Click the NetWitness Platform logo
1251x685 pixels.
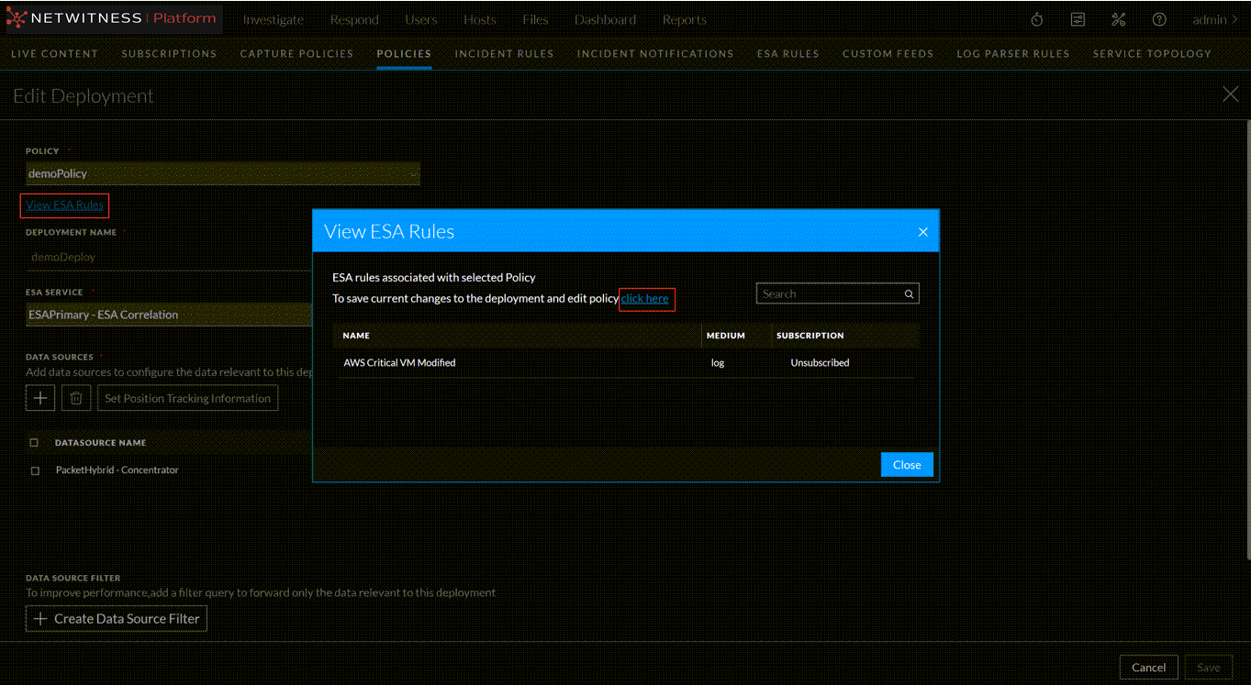pyautogui.click(x=112, y=18)
